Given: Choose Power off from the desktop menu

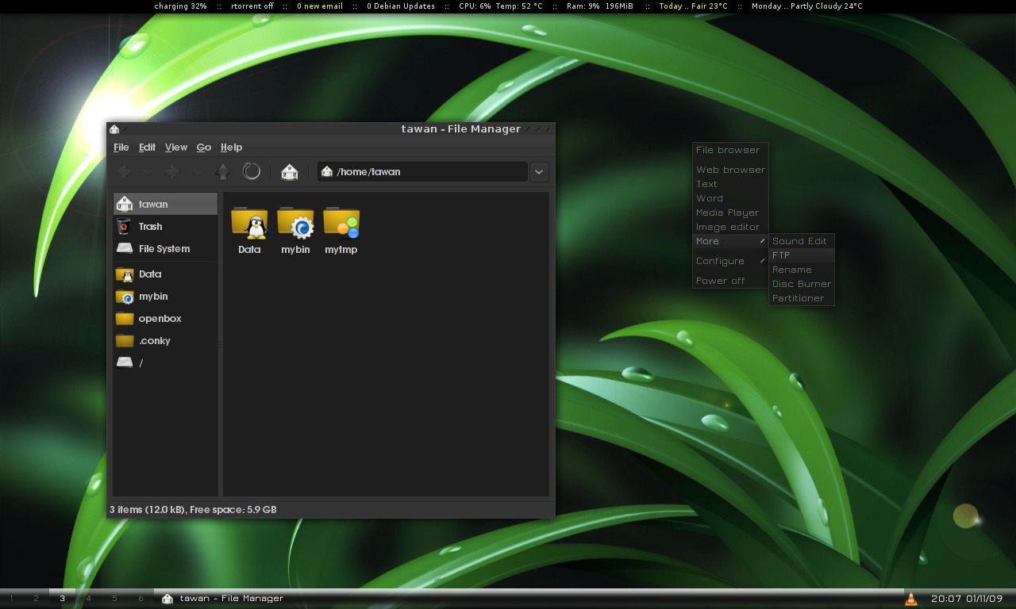Looking at the screenshot, I should pyautogui.click(x=730, y=281).
